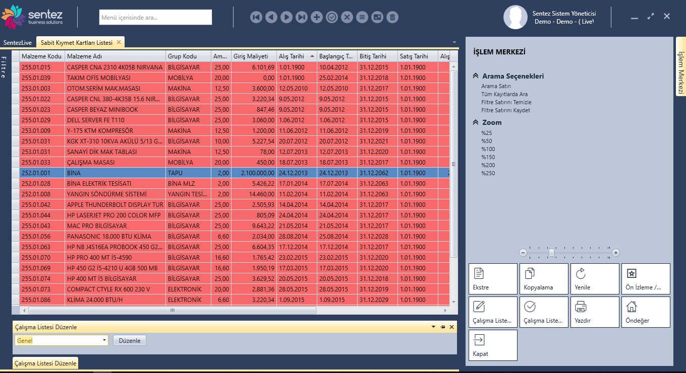Click the Menü içerisinde ara search field
This screenshot has width=686, height=373.
[155, 17]
